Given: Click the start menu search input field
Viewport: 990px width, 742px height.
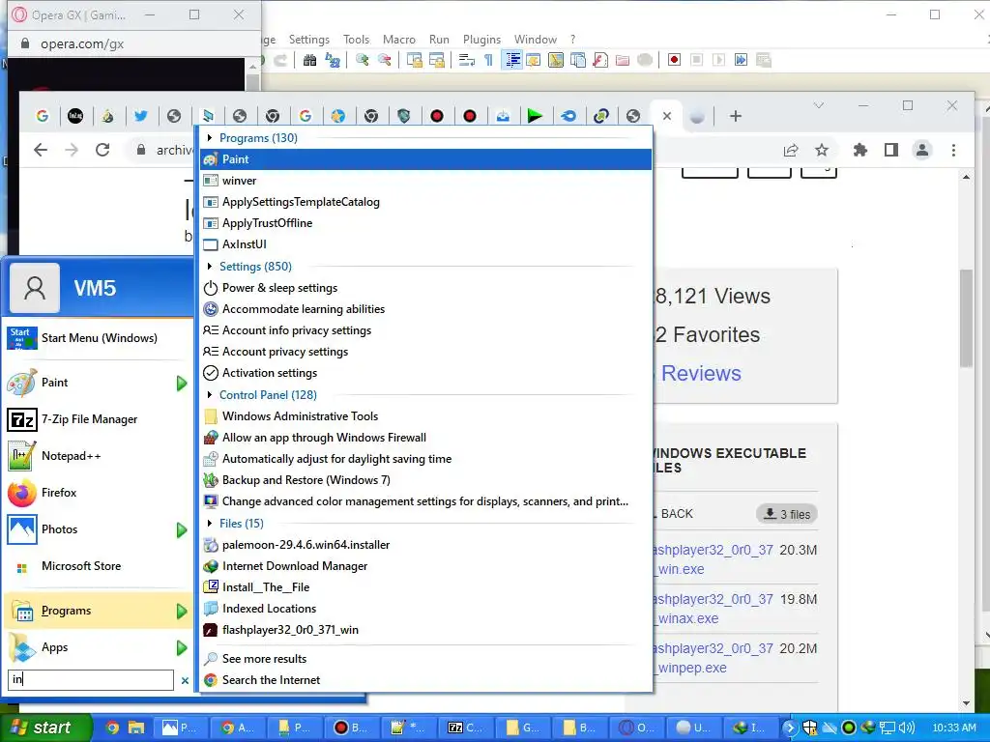Looking at the screenshot, I should 91,679.
